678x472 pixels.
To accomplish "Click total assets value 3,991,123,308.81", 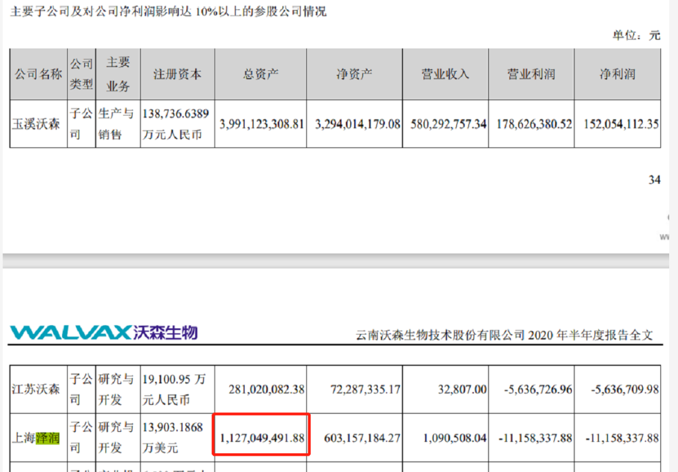I will [x=262, y=124].
